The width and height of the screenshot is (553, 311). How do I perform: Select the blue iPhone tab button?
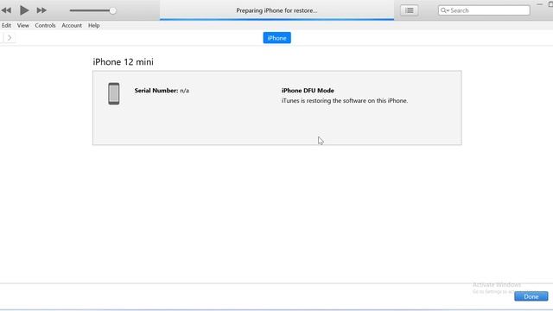click(x=276, y=38)
